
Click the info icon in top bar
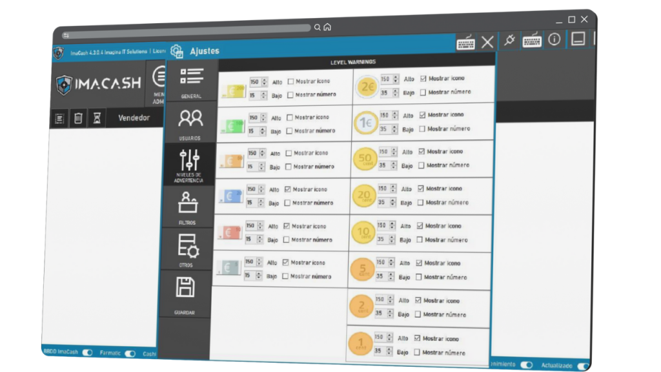point(554,39)
